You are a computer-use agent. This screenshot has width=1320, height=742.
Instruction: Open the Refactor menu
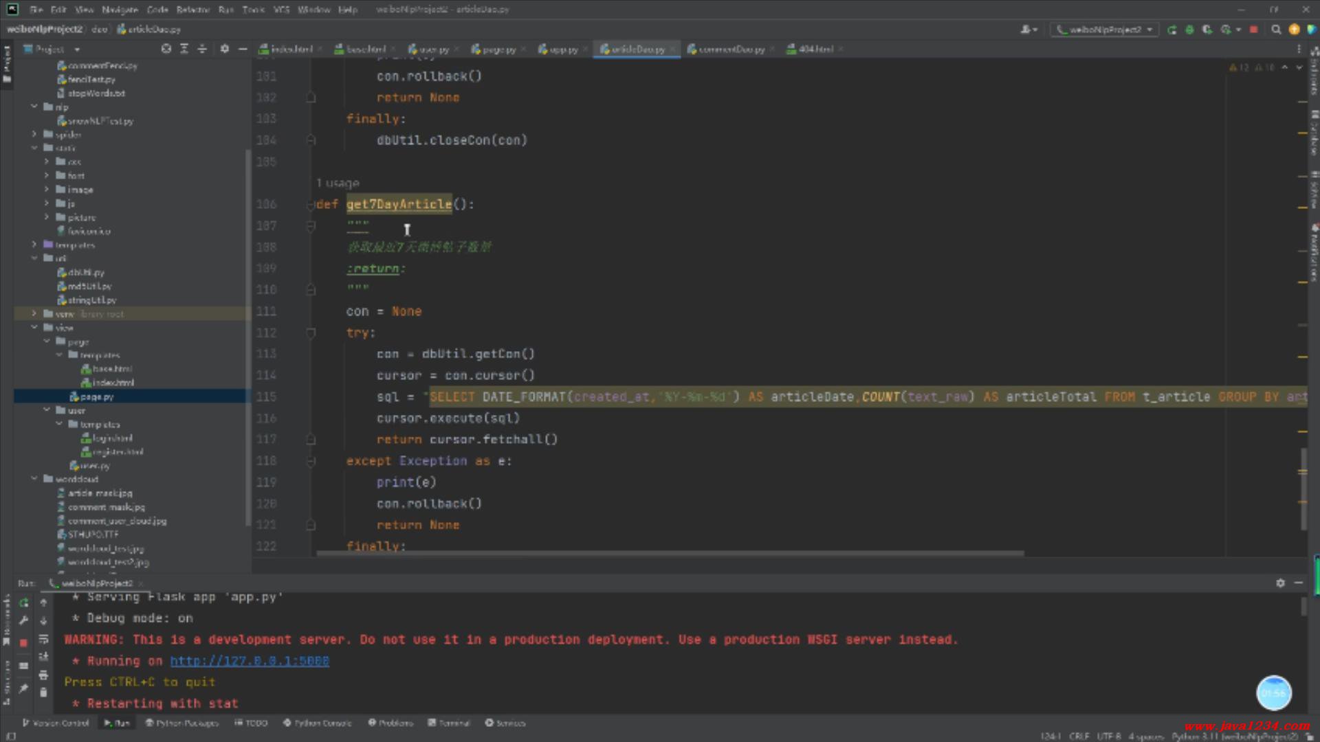coord(192,10)
